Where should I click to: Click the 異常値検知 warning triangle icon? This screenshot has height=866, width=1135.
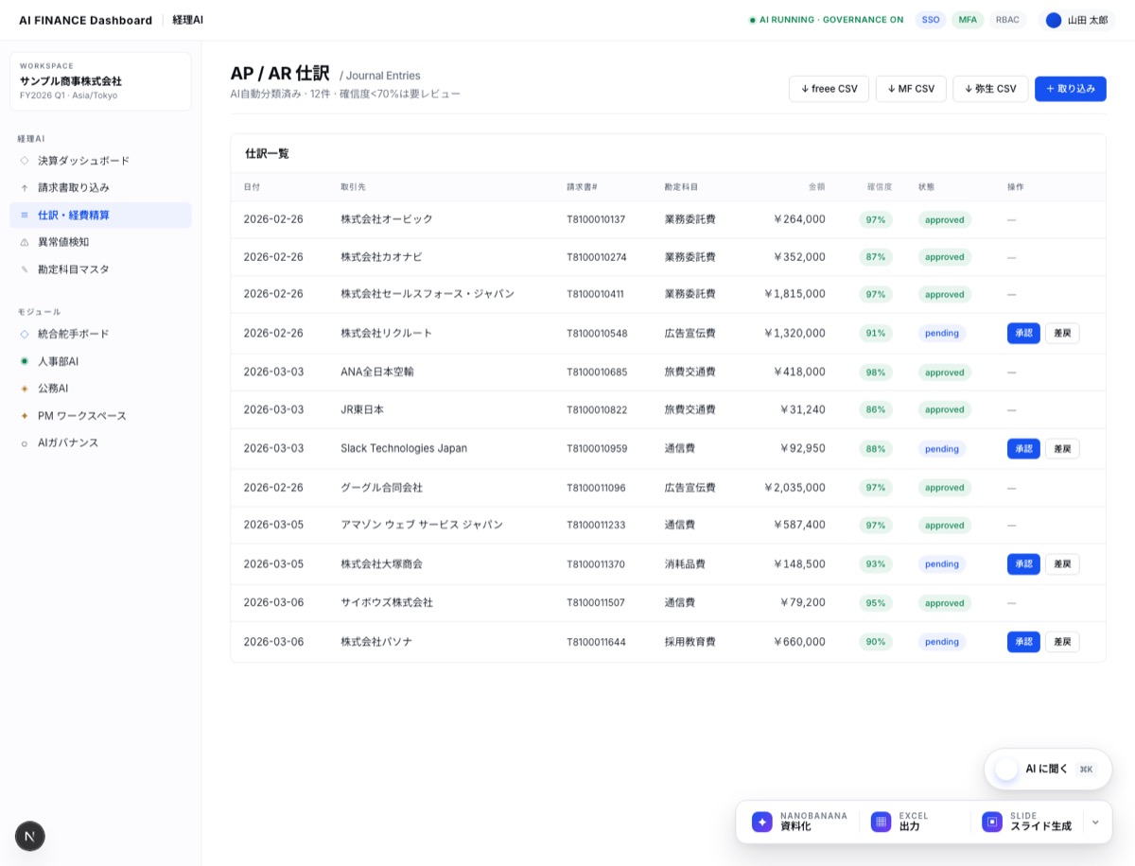[x=25, y=242]
